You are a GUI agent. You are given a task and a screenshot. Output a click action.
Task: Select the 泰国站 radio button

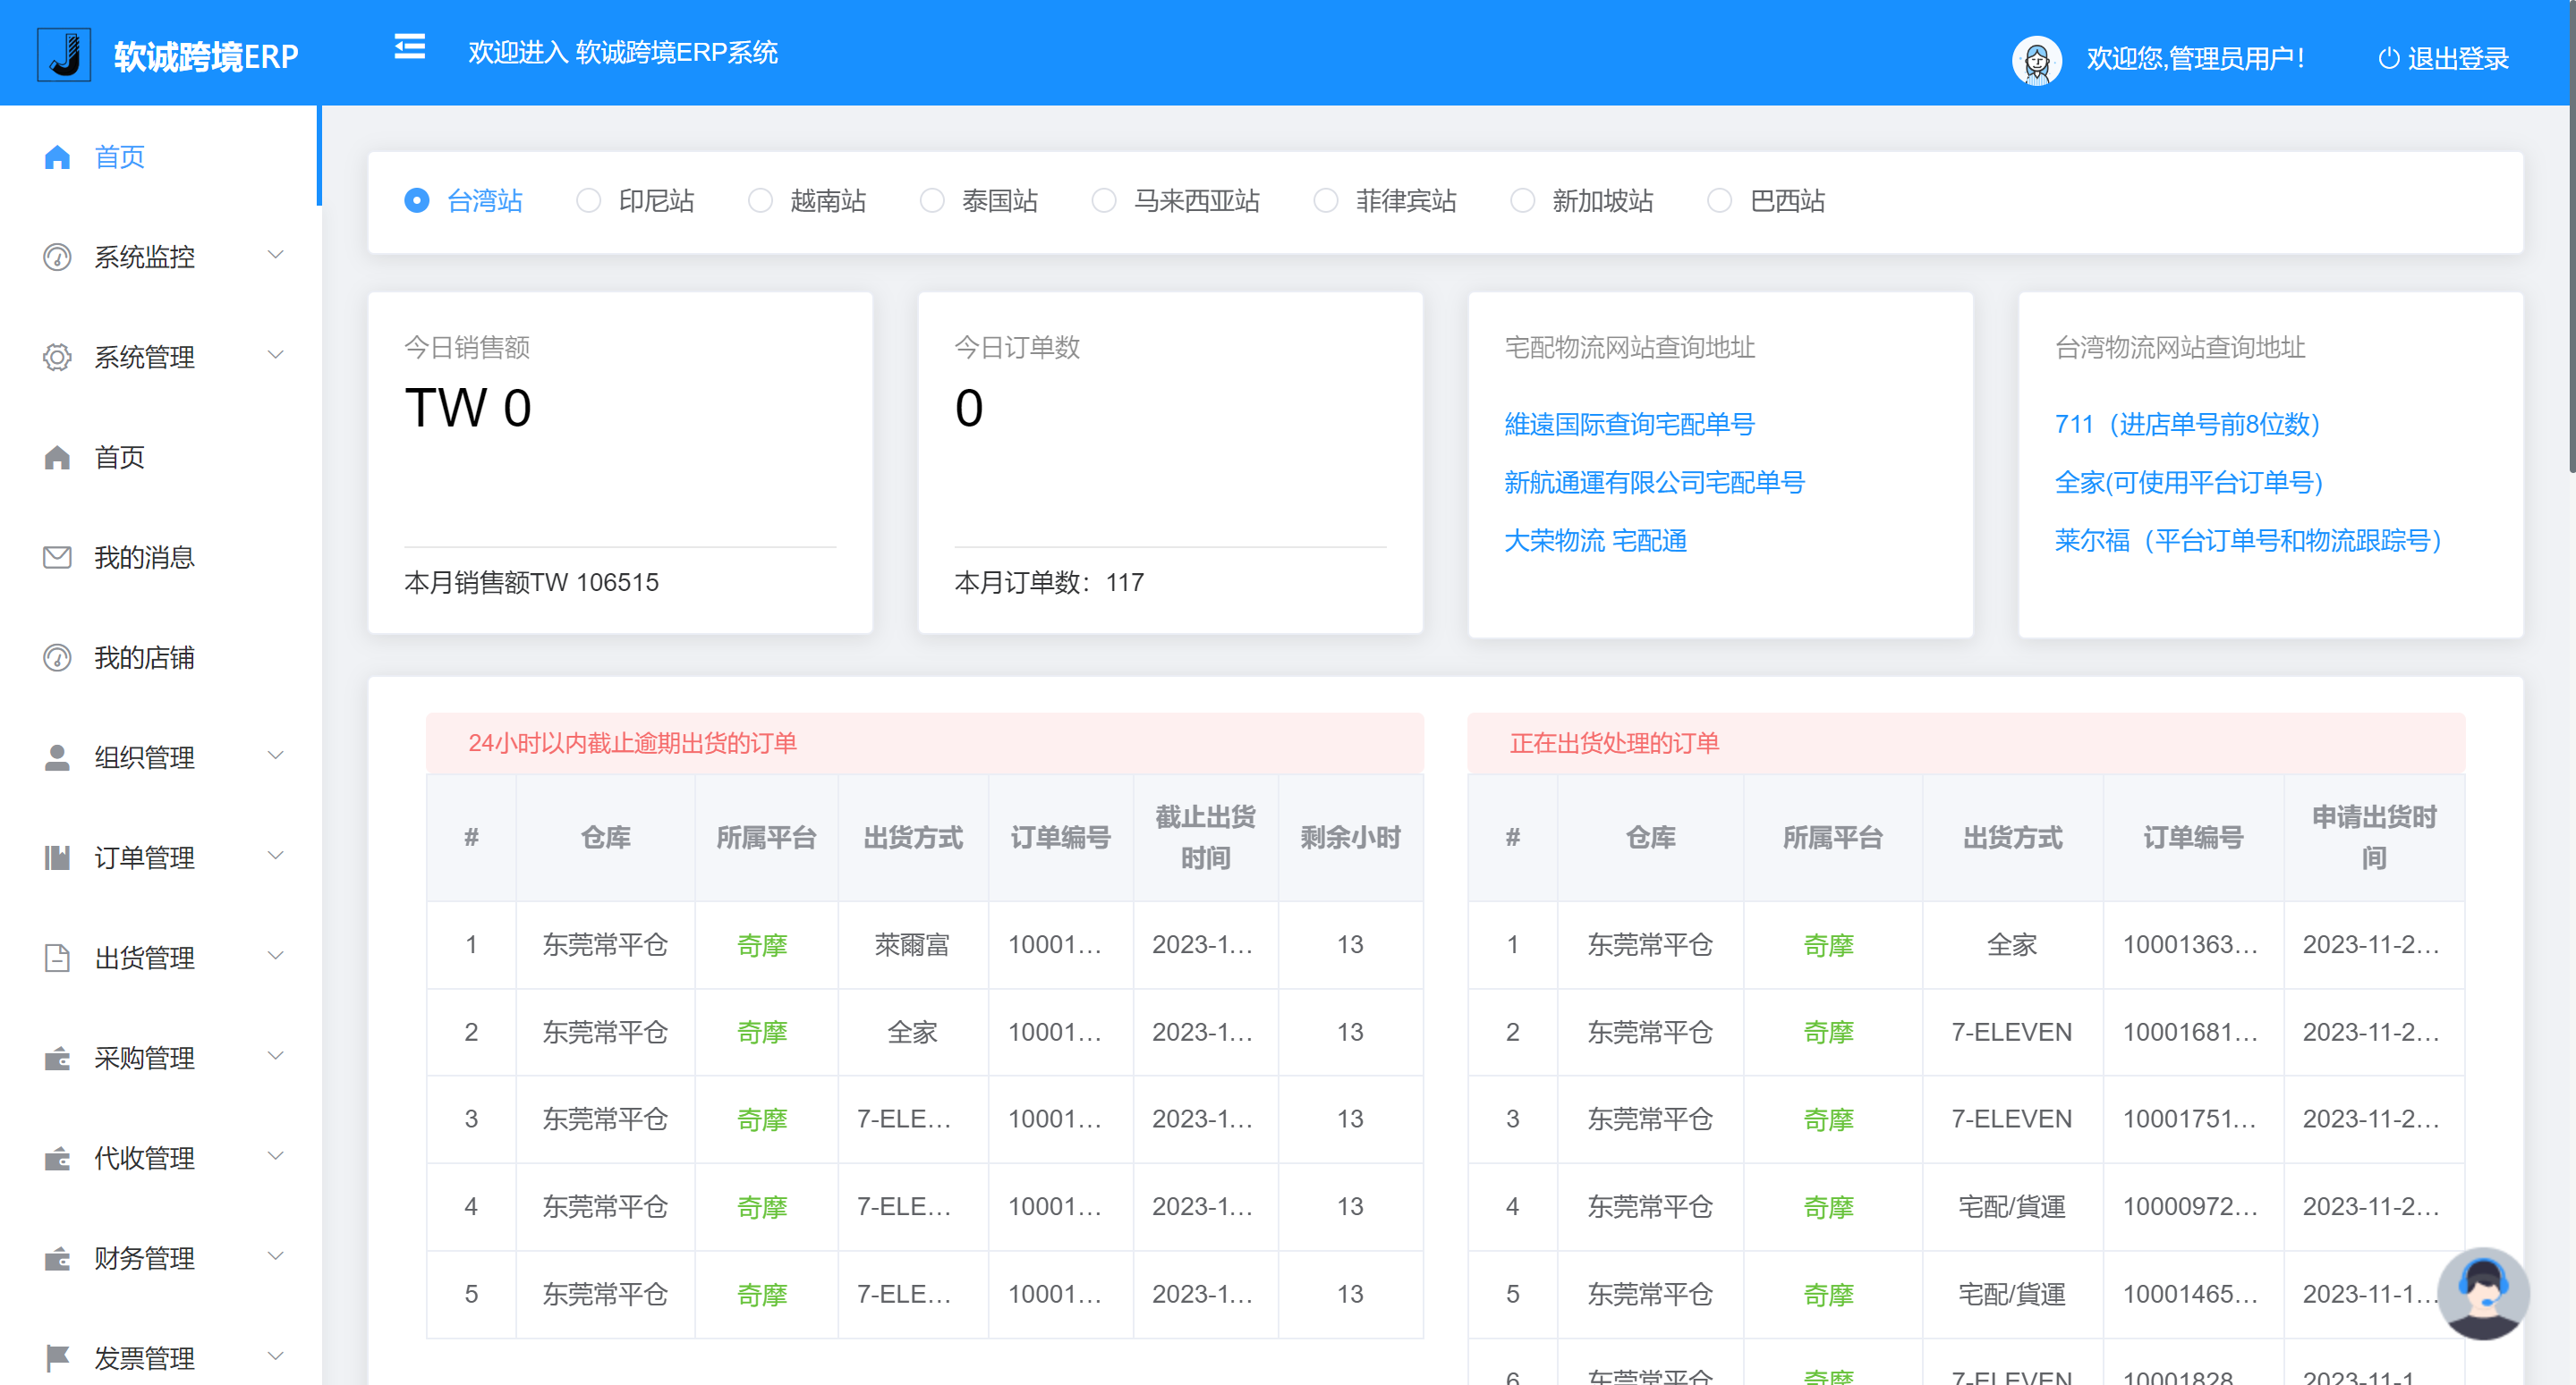point(932,201)
